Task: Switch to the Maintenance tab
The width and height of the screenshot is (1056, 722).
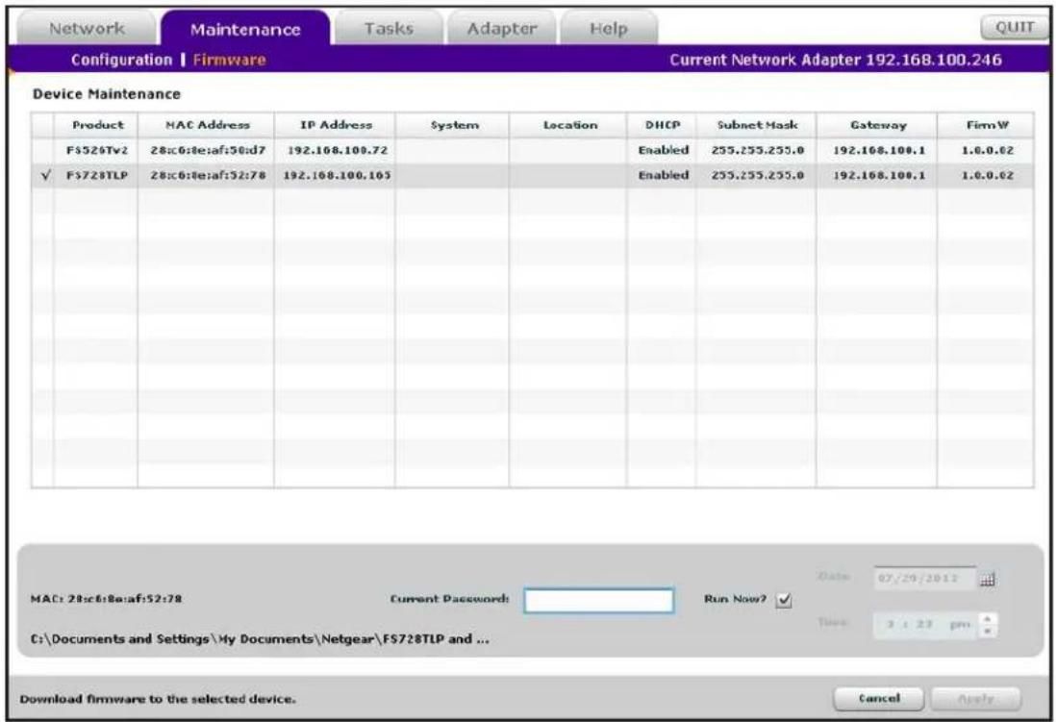Action: 245,29
